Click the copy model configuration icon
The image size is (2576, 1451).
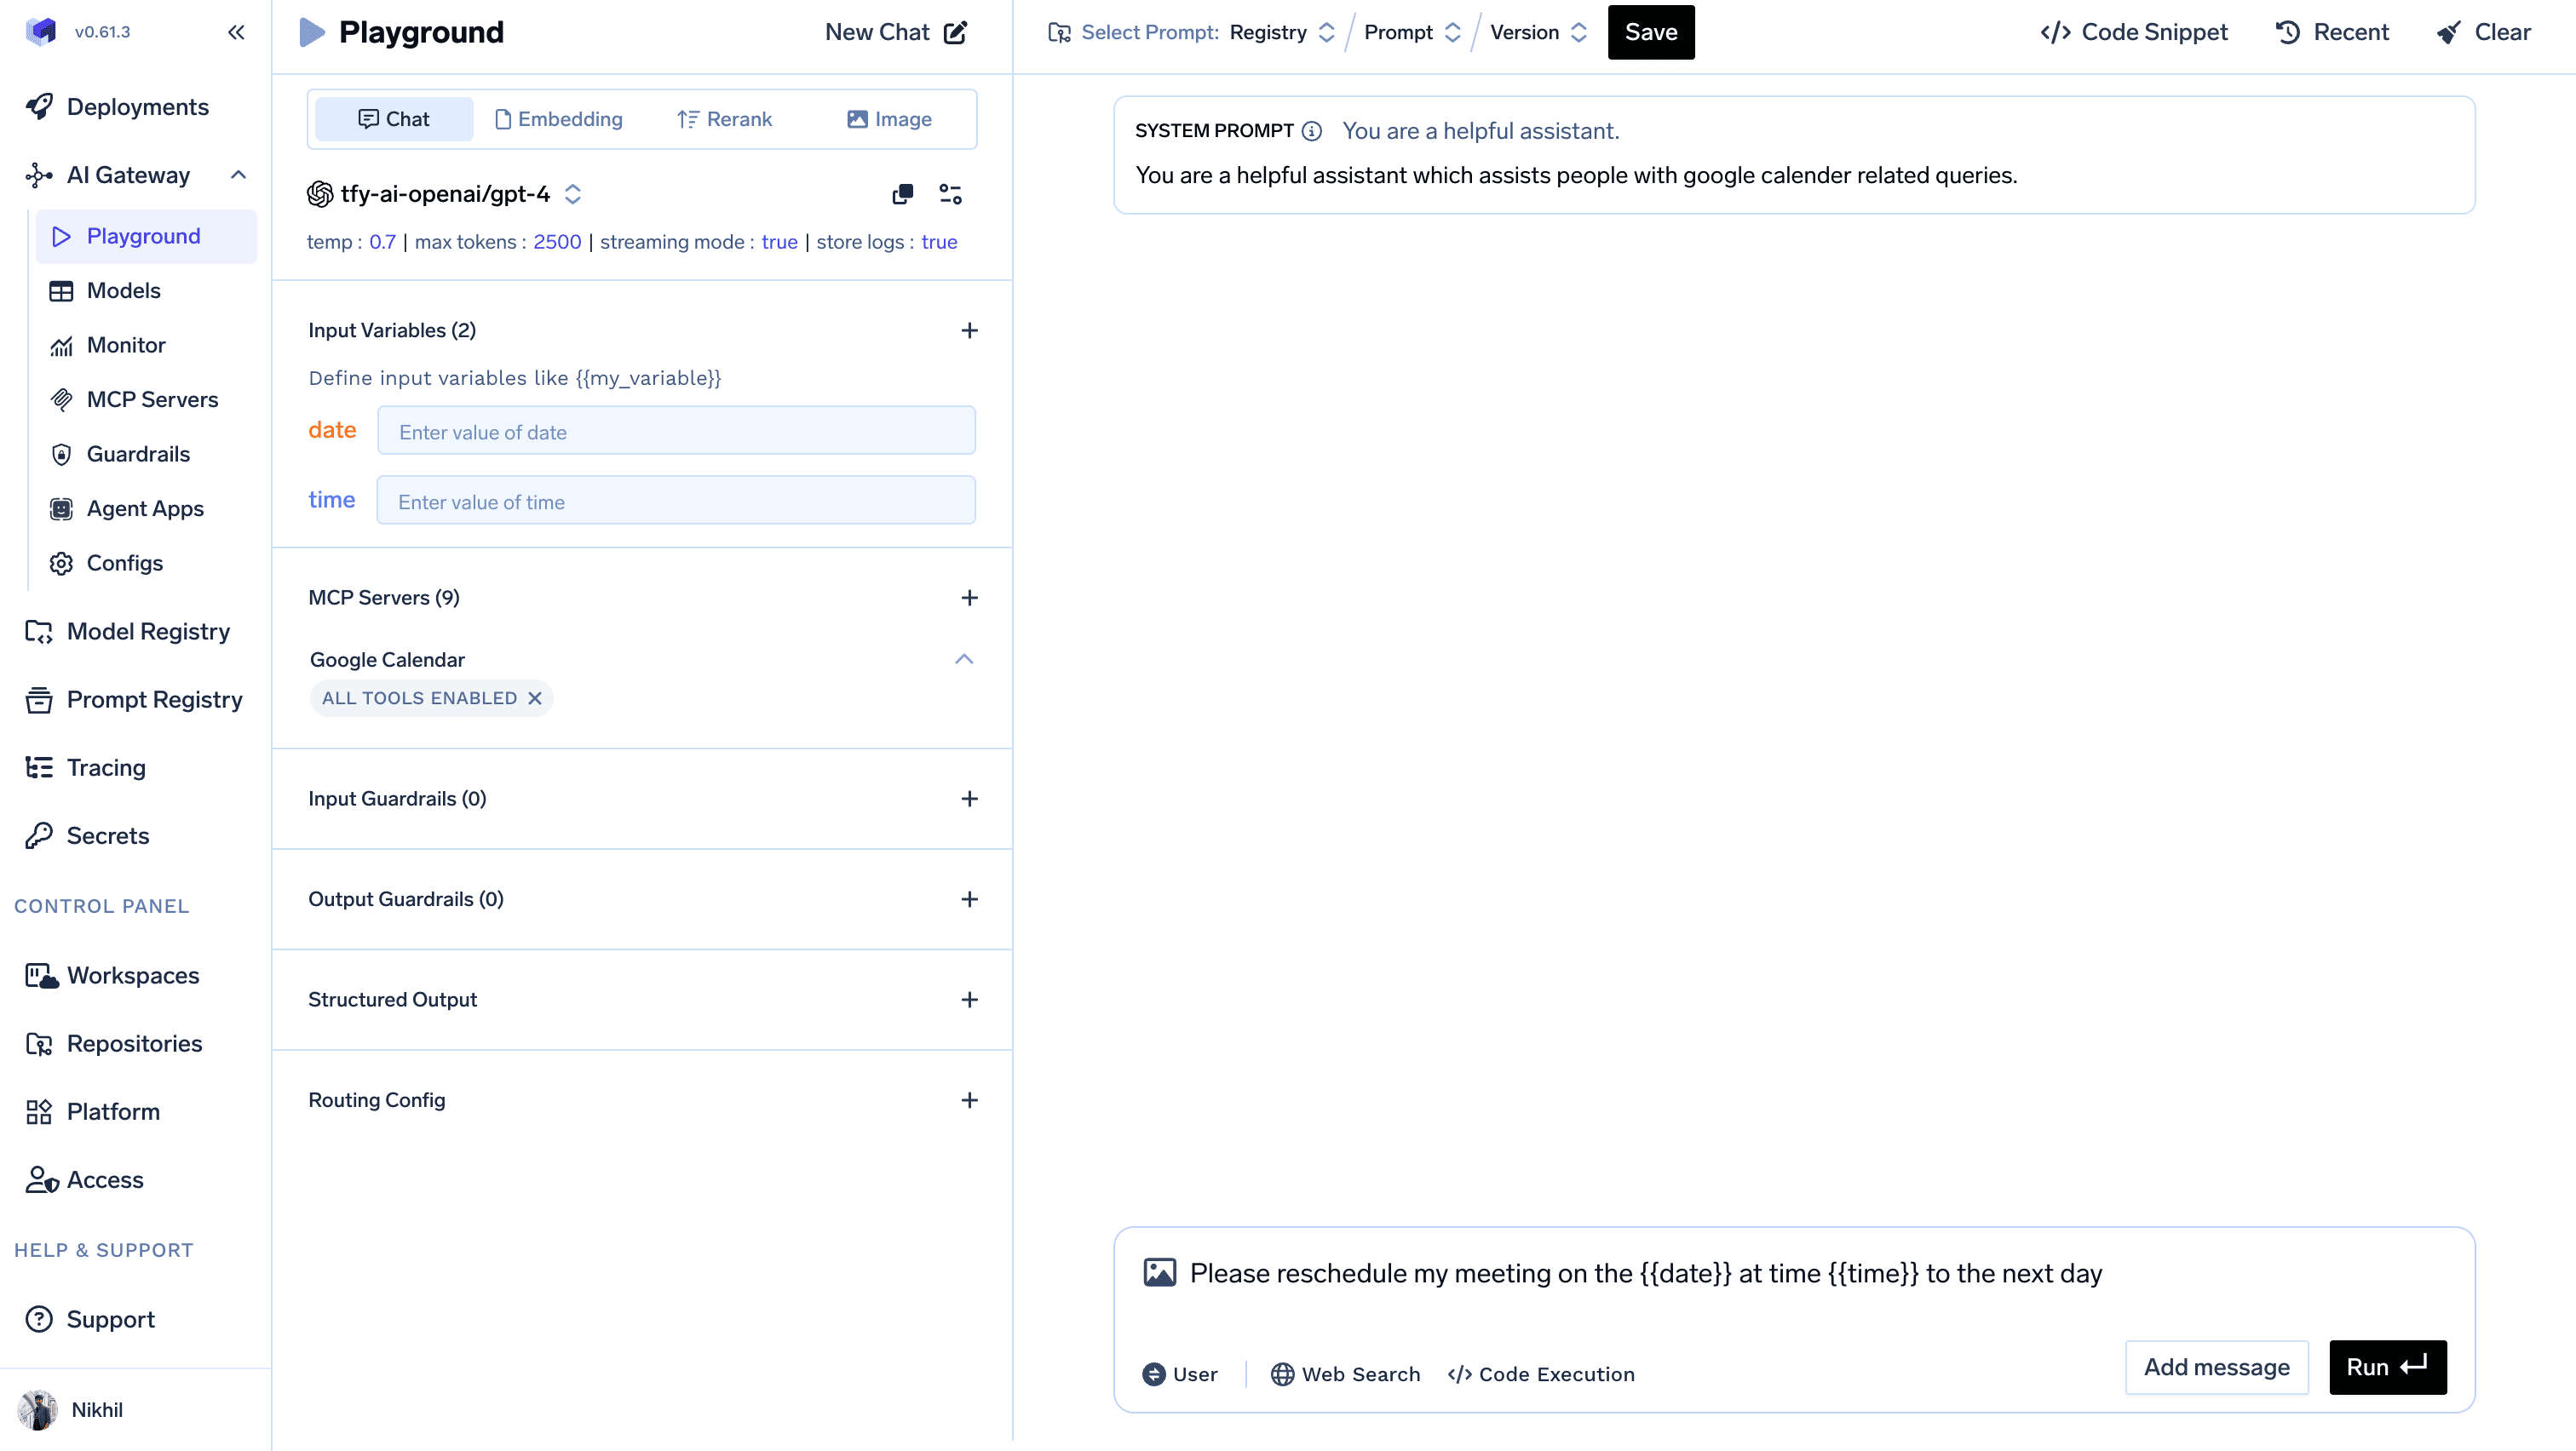click(x=902, y=194)
